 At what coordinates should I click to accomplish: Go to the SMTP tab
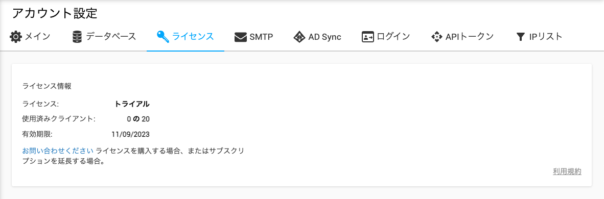point(254,37)
